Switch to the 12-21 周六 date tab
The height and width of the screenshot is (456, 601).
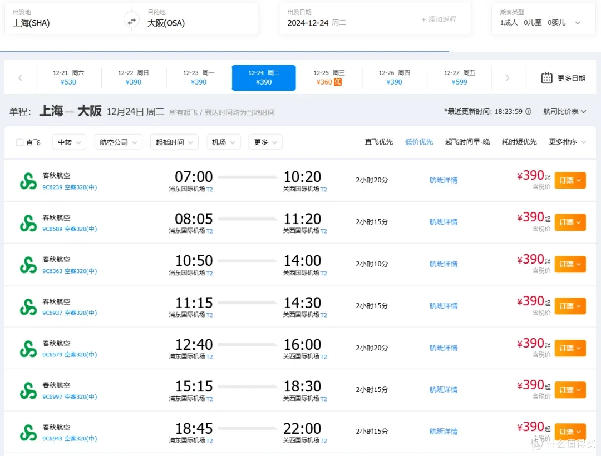pyautogui.click(x=69, y=78)
